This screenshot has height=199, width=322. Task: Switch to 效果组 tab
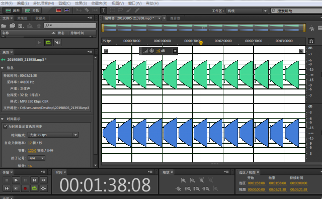pyautogui.click(x=22, y=18)
